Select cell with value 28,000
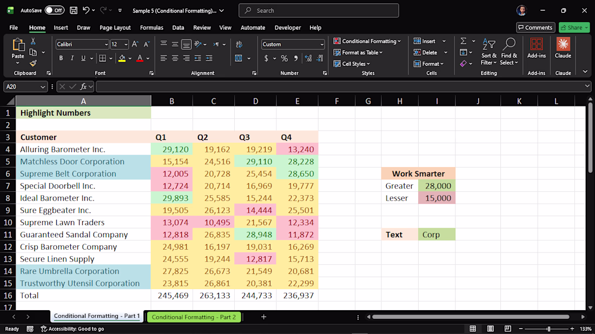The image size is (595, 334). click(x=437, y=186)
